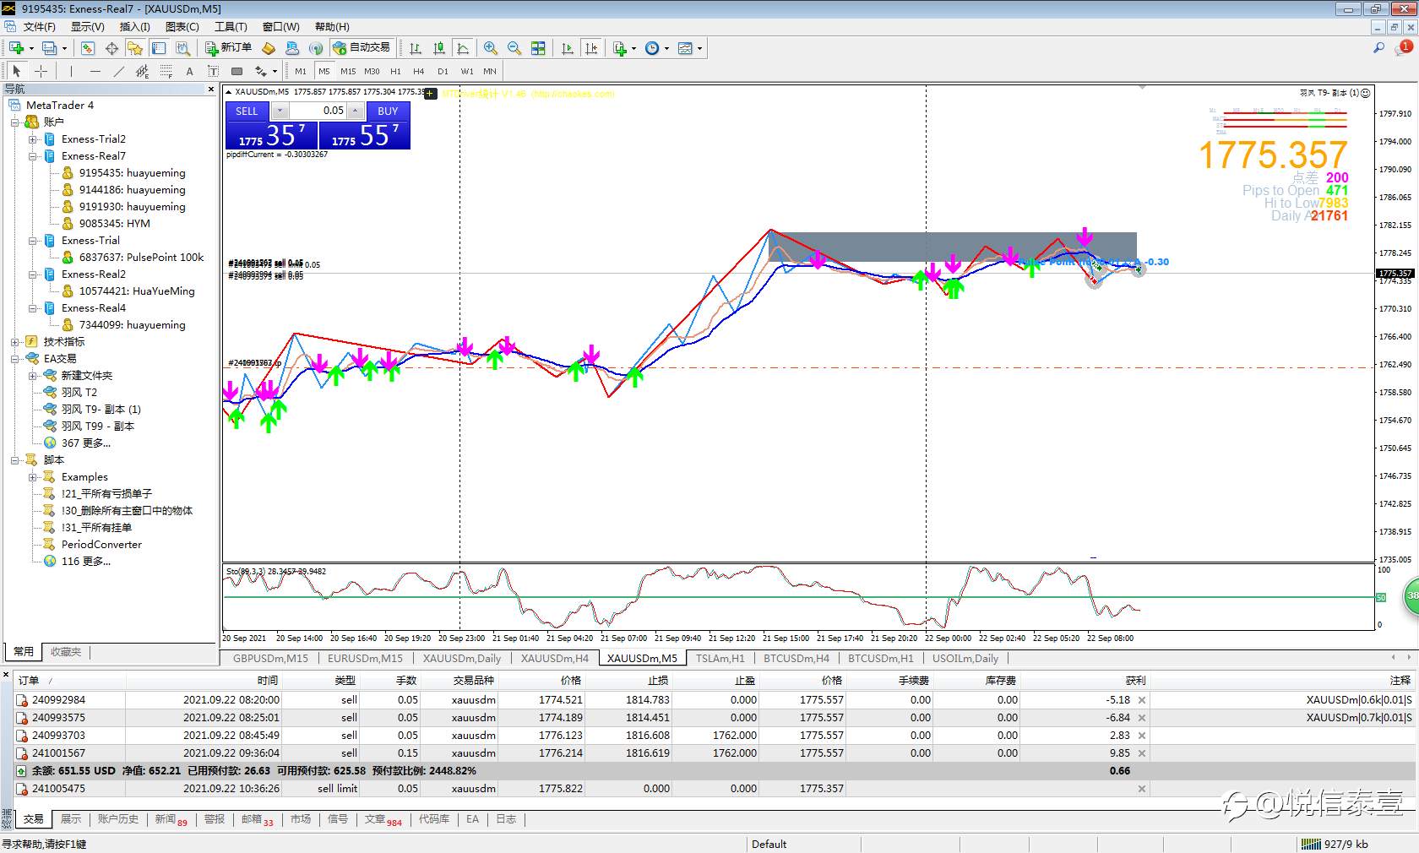The image size is (1419, 853).
Task: Expand the Exness-Trial2 server node
Action: 32,139
